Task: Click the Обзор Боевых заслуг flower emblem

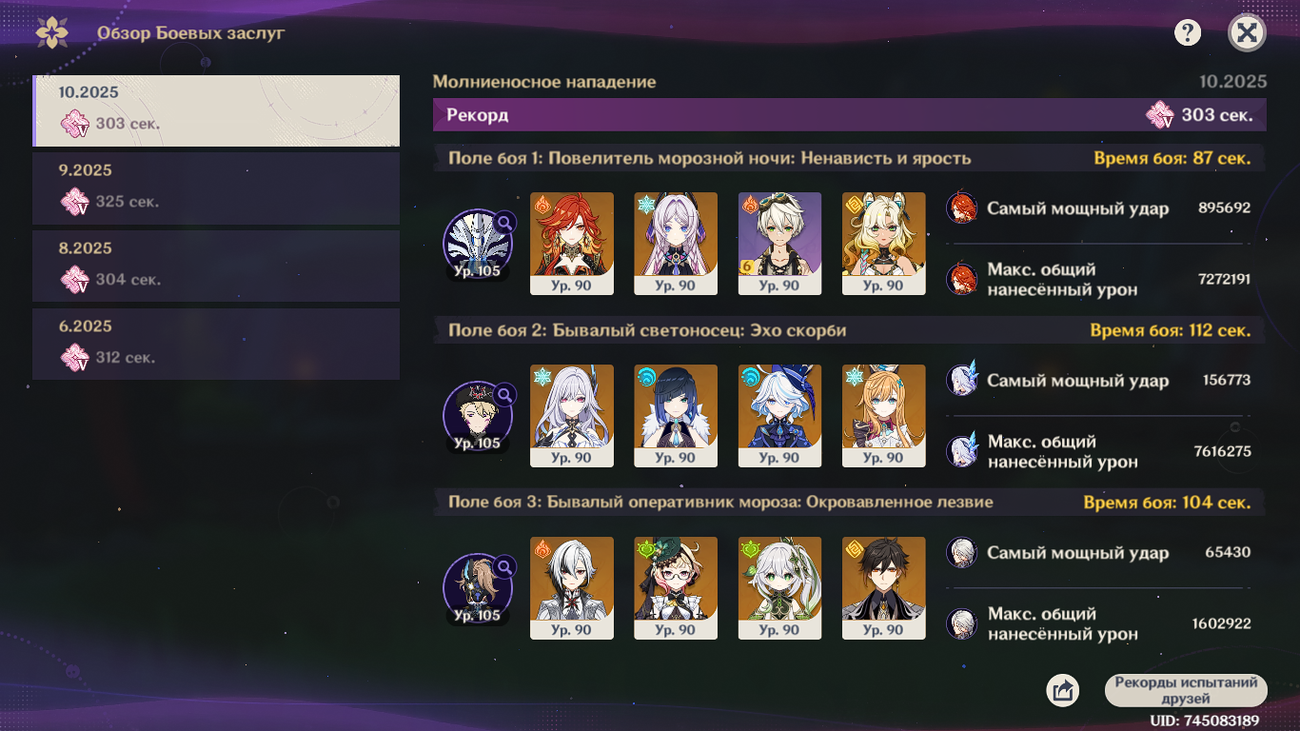Action: pos(51,32)
